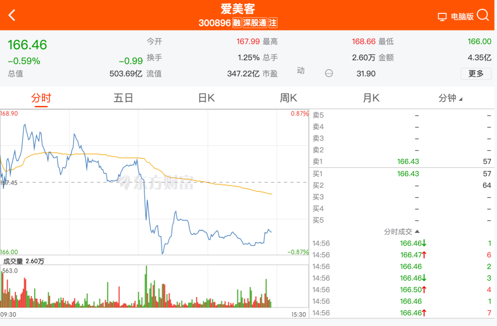The image size is (497, 326).
Task: Tap the 注 badge
Action: [273, 23]
